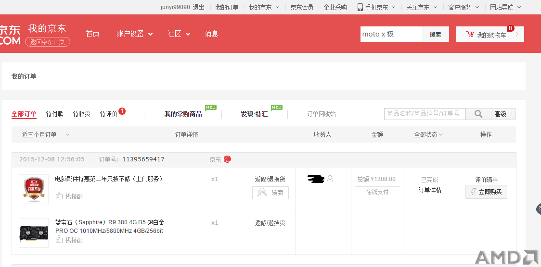Image resolution: width=541 pixels, height=267 pixels.
Task: Expand the 手机京东 dropdown
Action: pos(381,7)
